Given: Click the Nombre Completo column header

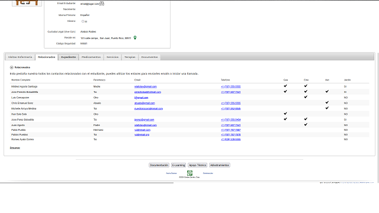Looking at the screenshot, I should (21, 80).
